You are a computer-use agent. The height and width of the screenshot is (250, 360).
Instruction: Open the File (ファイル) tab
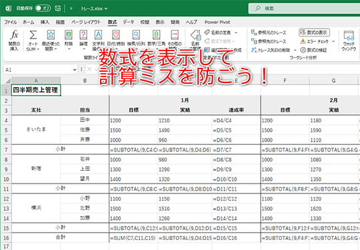coord(11,22)
